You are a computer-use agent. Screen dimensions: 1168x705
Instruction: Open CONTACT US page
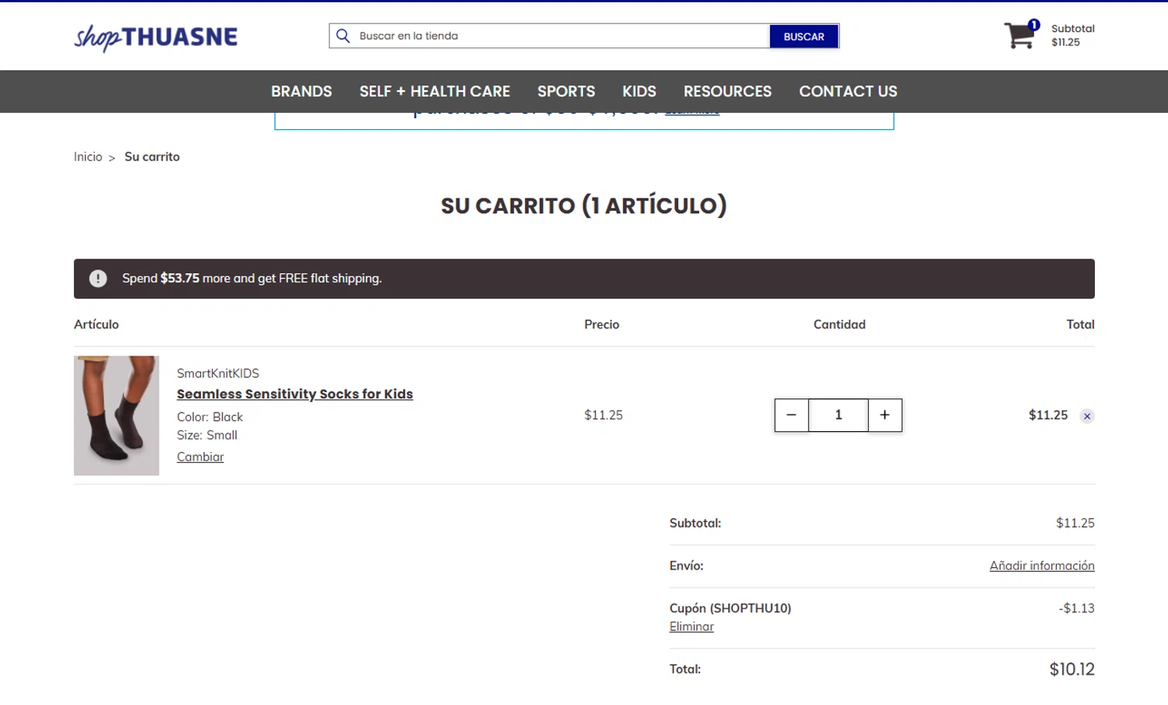(x=848, y=91)
